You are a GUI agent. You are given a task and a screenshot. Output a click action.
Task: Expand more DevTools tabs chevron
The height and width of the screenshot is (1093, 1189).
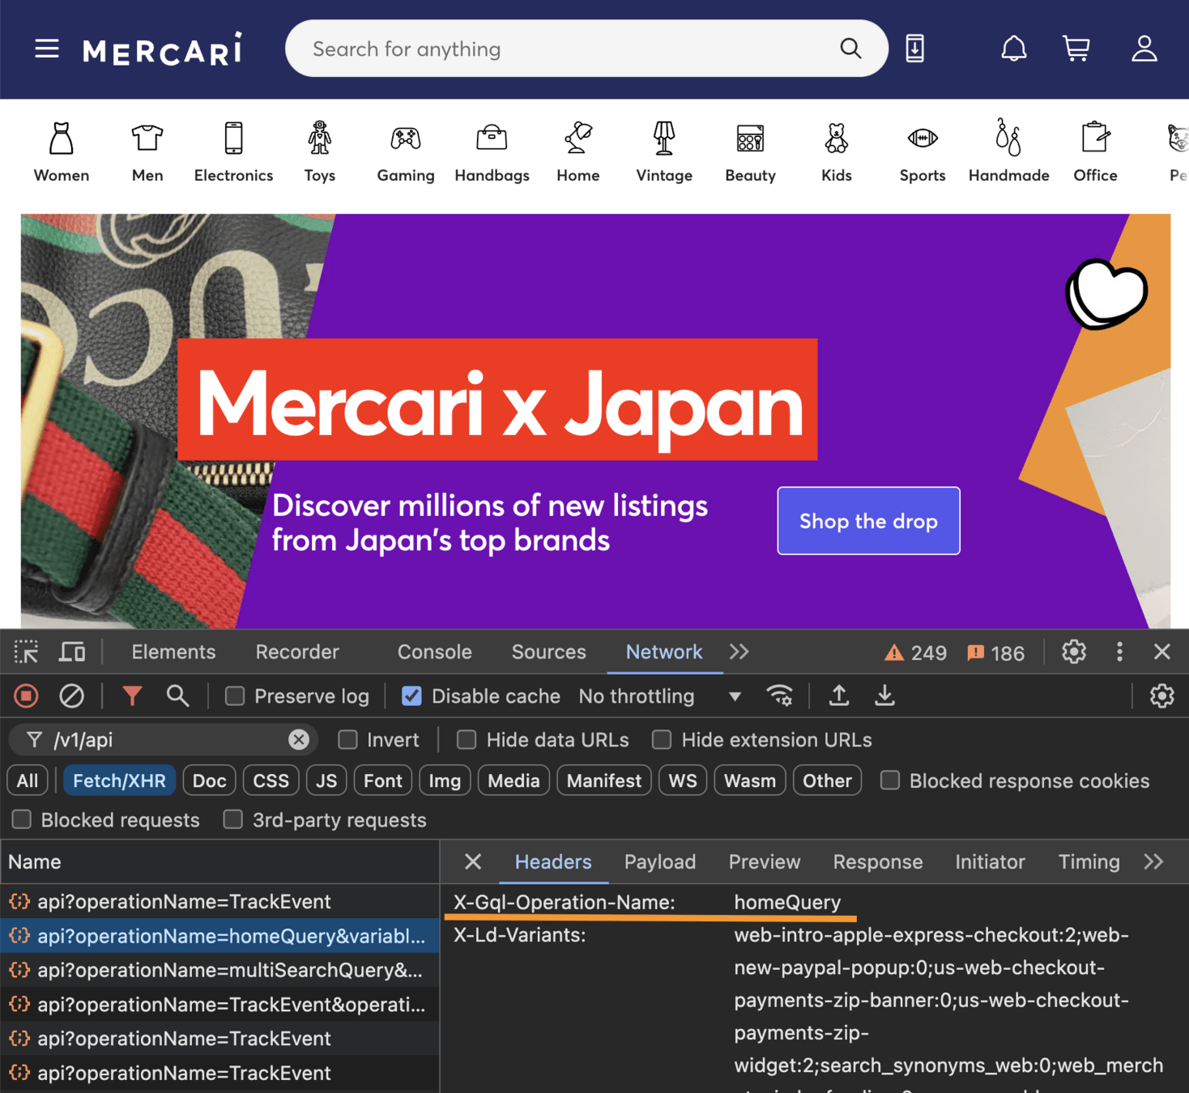739,652
